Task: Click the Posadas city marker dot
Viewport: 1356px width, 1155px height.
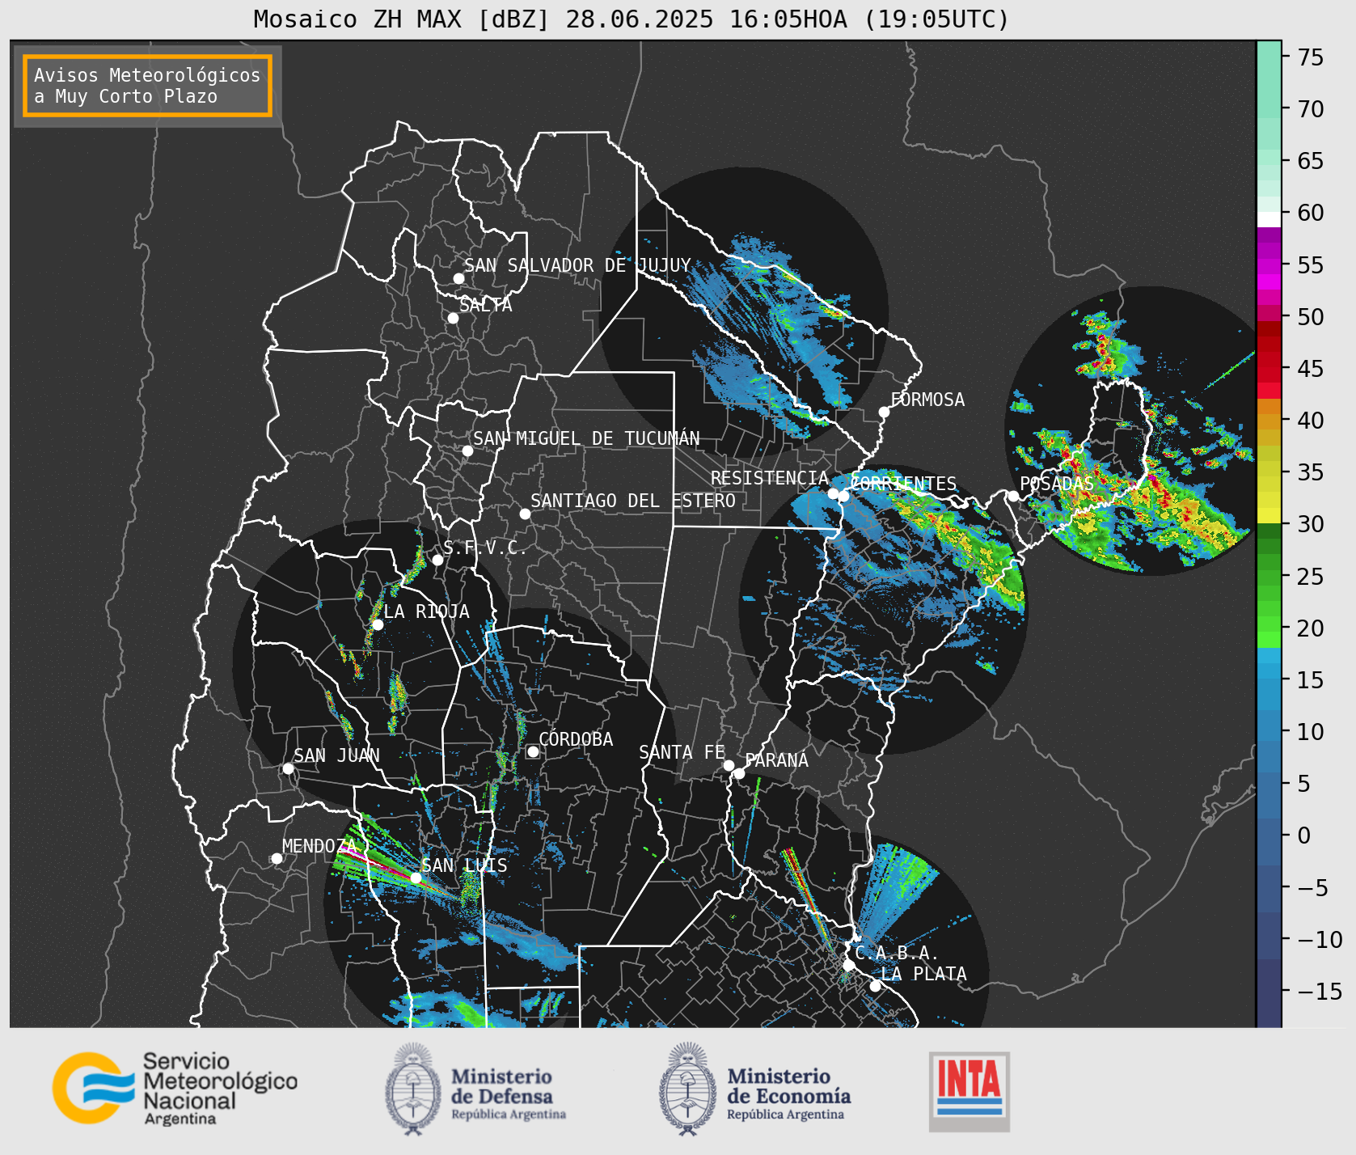Action: point(1013,496)
